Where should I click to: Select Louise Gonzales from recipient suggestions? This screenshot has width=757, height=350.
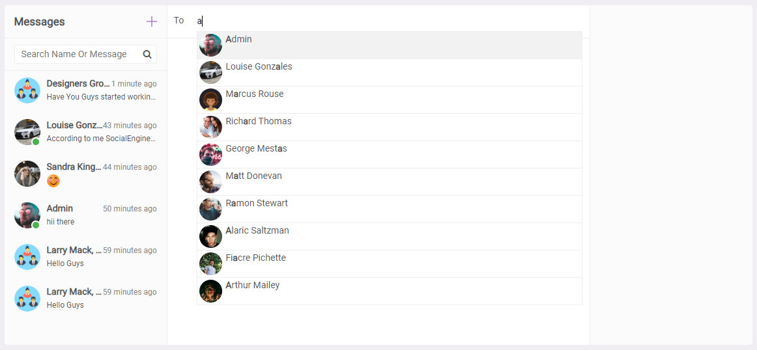coord(390,73)
